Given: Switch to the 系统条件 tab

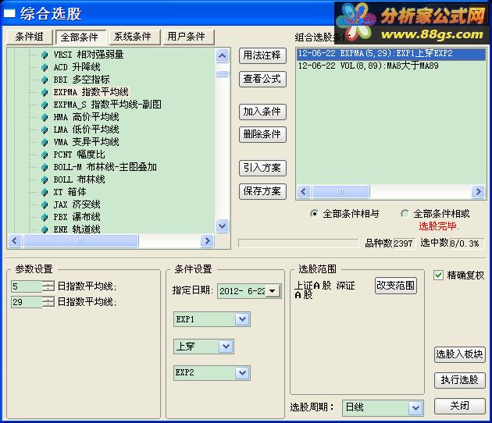Looking at the screenshot, I should click(134, 37).
